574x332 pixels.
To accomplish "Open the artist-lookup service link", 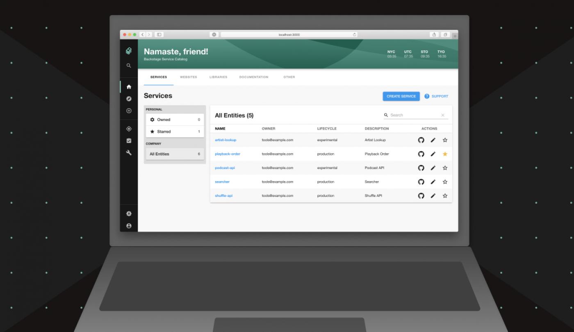I will click(225, 140).
